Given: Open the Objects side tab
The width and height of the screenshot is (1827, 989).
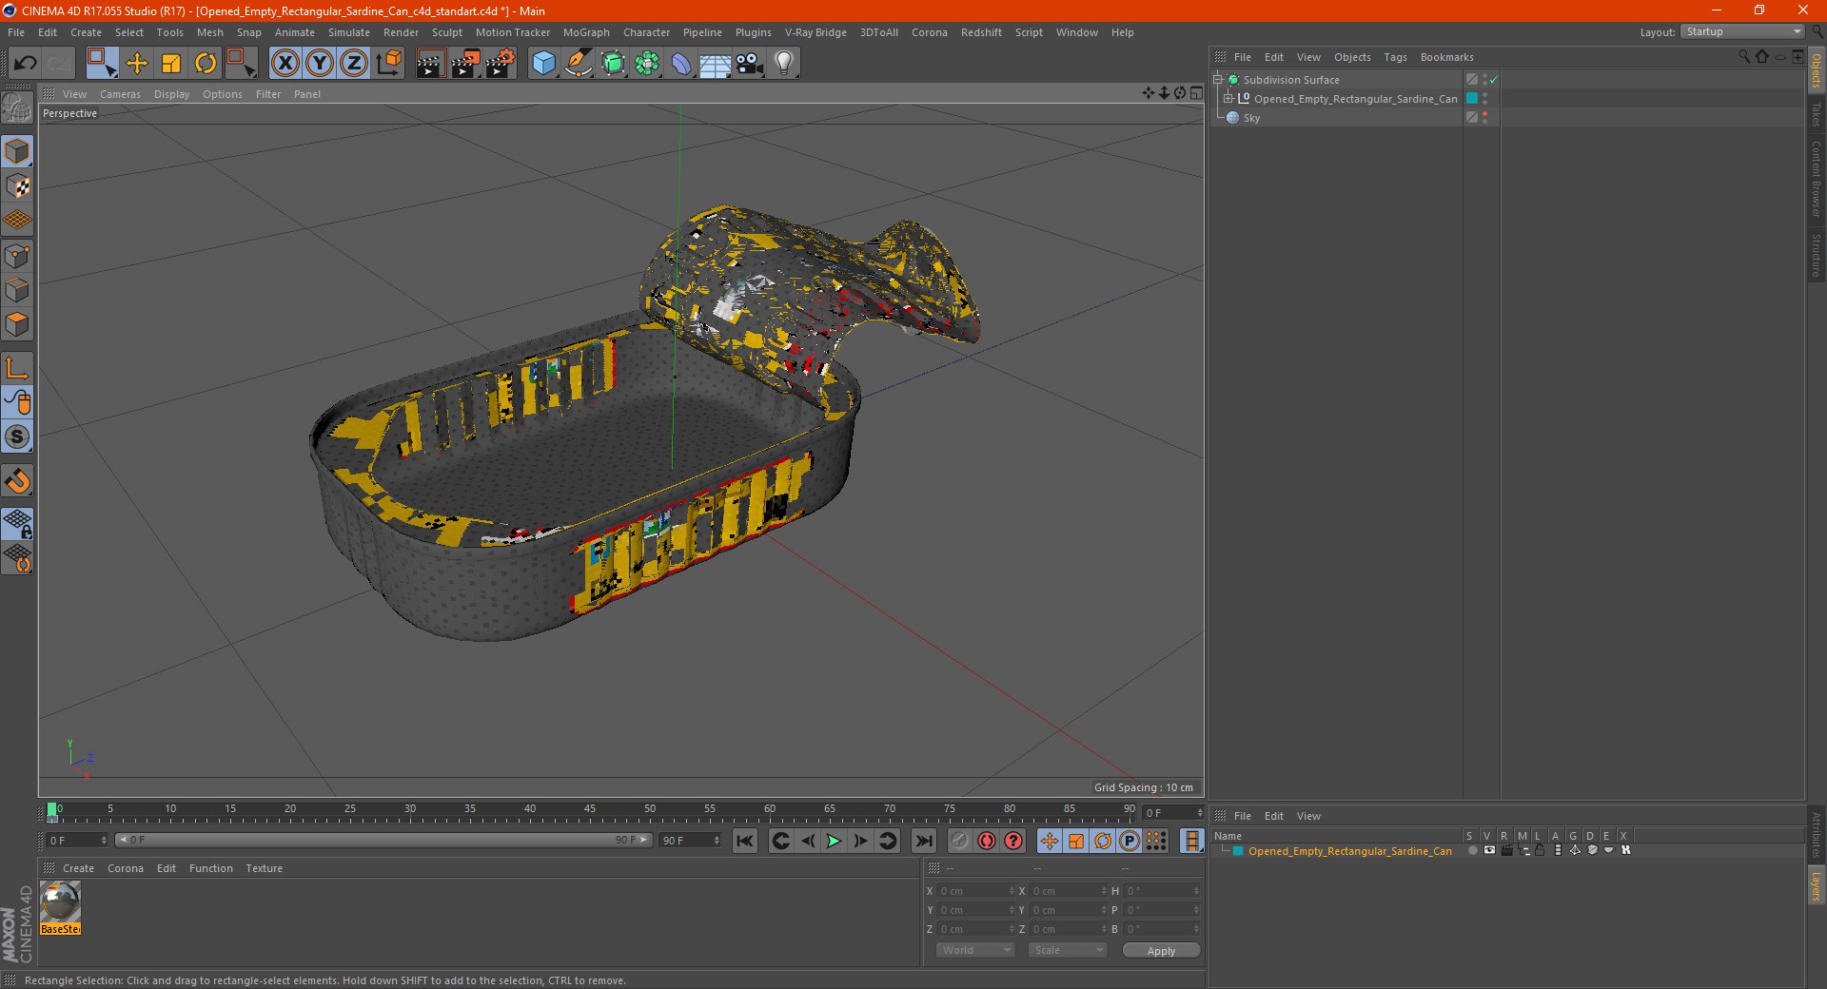Looking at the screenshot, I should coord(1817,71).
